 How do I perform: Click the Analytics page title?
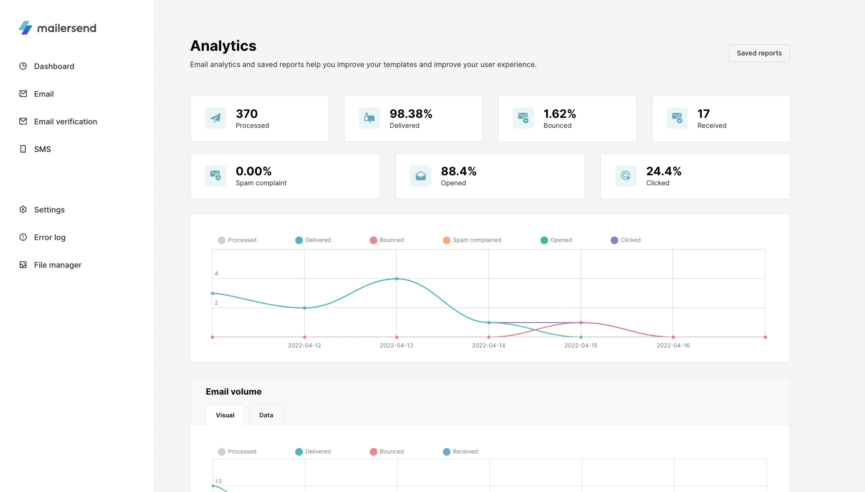click(x=223, y=46)
